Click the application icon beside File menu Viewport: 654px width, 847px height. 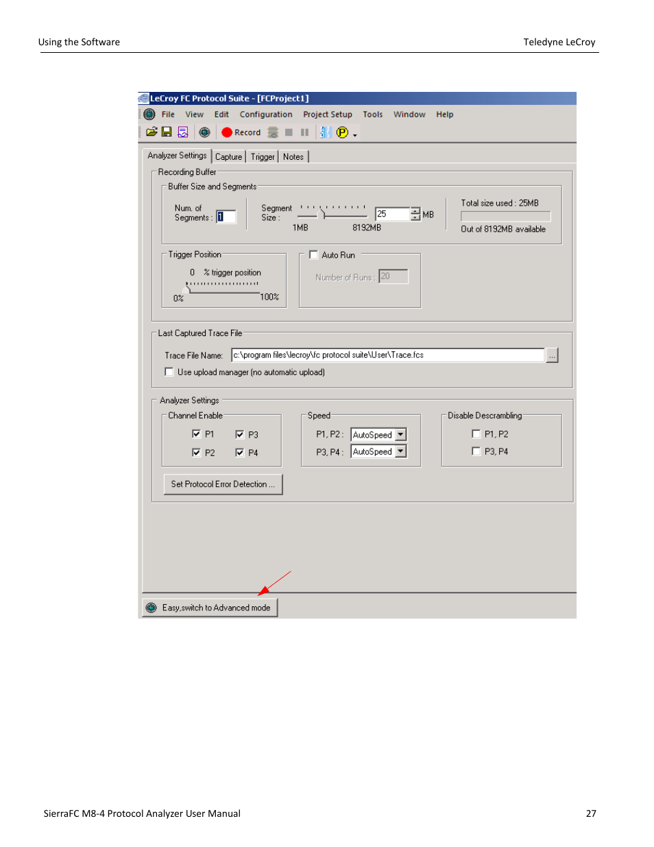click(149, 115)
